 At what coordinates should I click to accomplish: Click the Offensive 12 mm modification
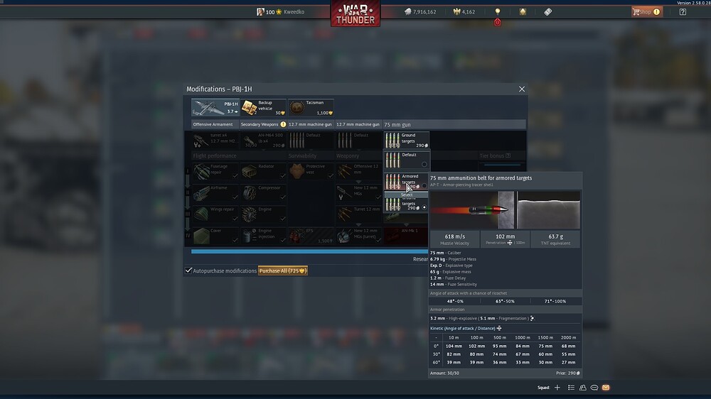(358, 172)
